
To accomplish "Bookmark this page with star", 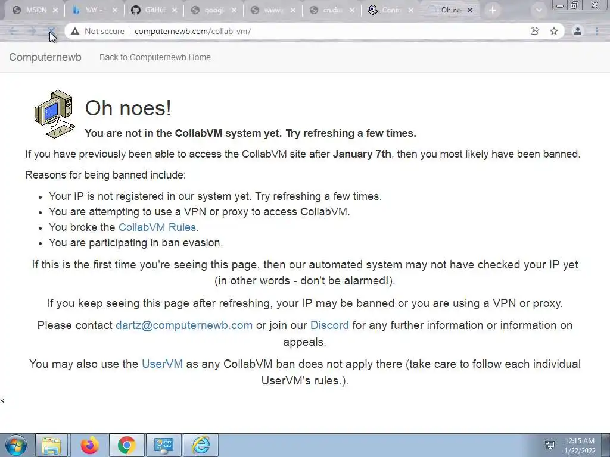I will [x=554, y=31].
